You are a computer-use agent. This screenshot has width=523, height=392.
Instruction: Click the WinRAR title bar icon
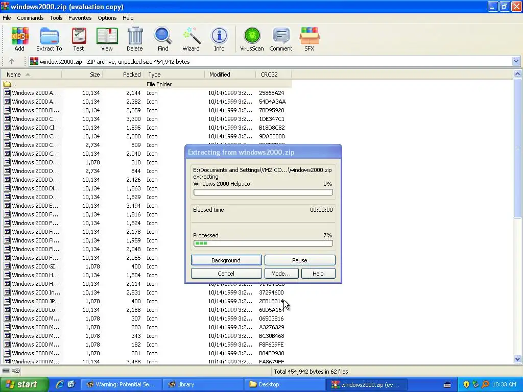[x=5, y=6]
